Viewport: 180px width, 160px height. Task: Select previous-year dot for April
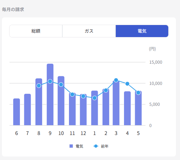(x=127, y=84)
